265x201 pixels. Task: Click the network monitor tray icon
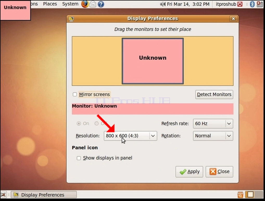tap(260, 4)
